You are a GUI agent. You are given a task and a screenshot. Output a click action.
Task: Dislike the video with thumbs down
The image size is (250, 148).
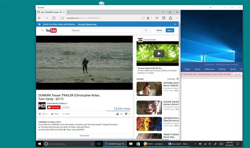click(126, 114)
